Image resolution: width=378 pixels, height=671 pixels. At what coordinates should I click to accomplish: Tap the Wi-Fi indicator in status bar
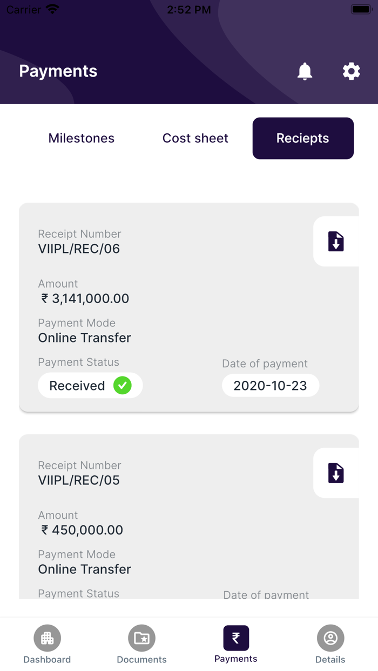click(x=51, y=8)
